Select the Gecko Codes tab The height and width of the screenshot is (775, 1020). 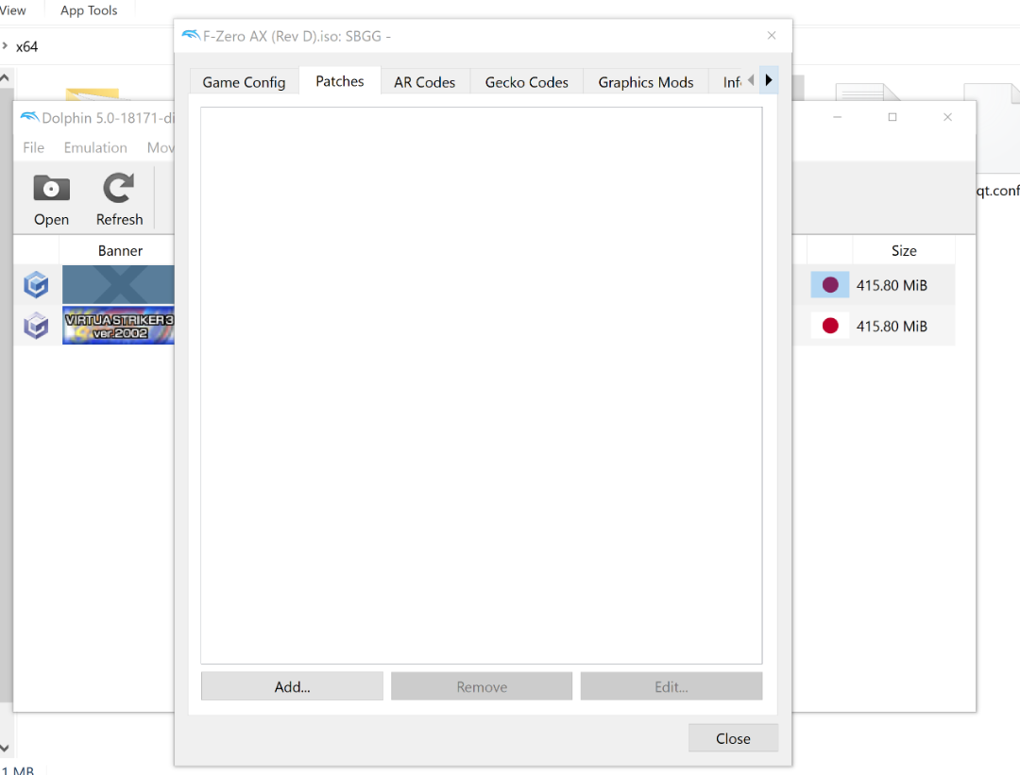[x=526, y=82]
